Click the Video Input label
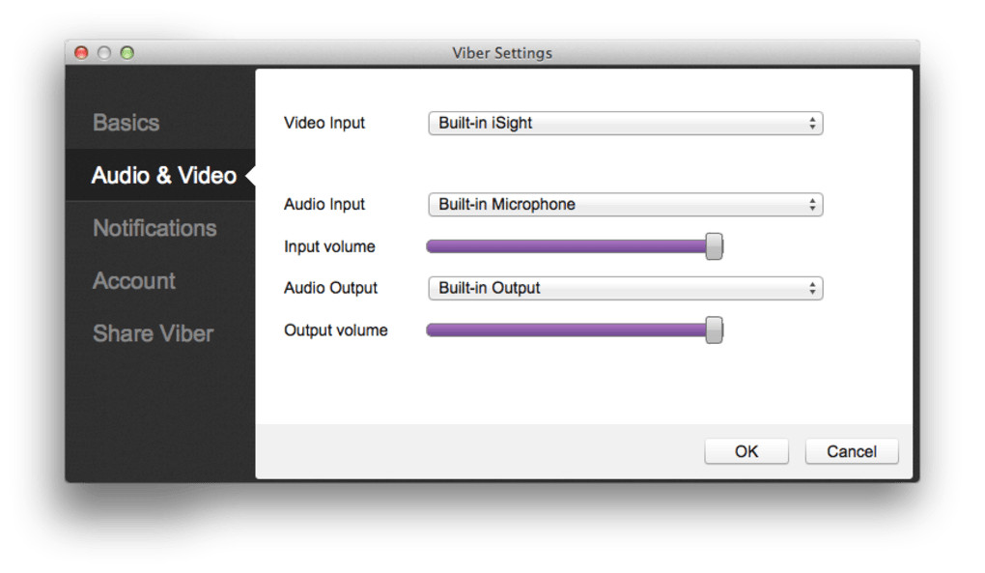Screen dimensions: 985x573 point(324,123)
